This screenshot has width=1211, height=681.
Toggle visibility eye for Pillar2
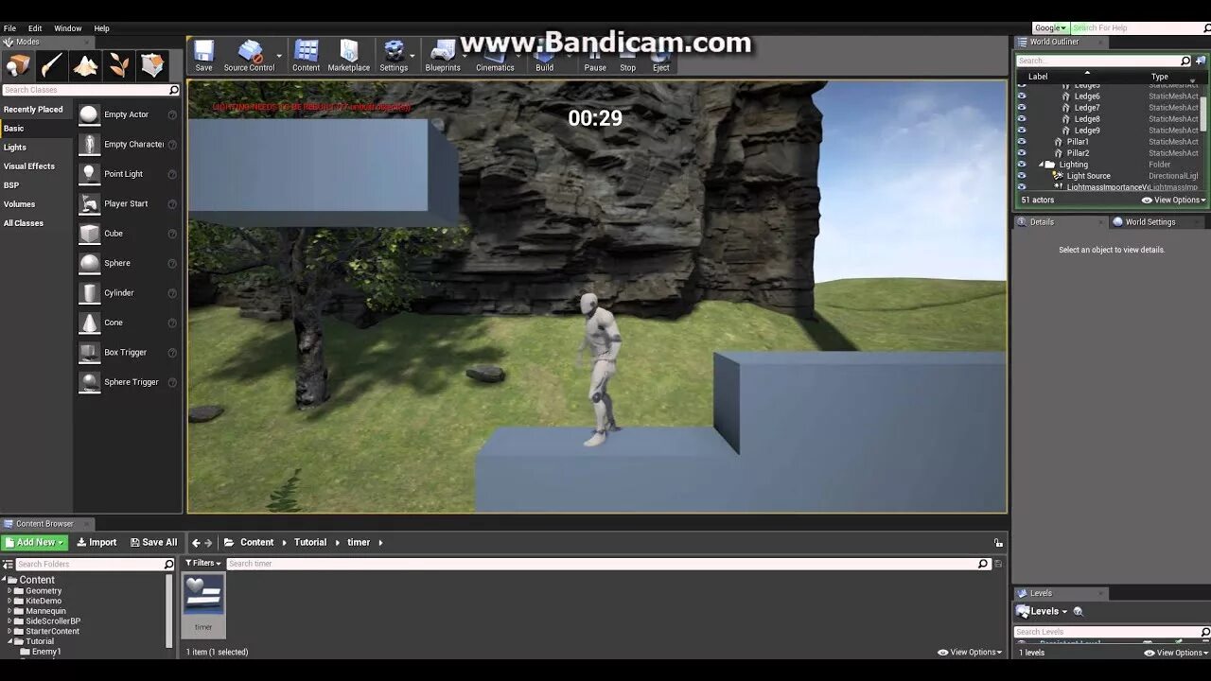1022,153
